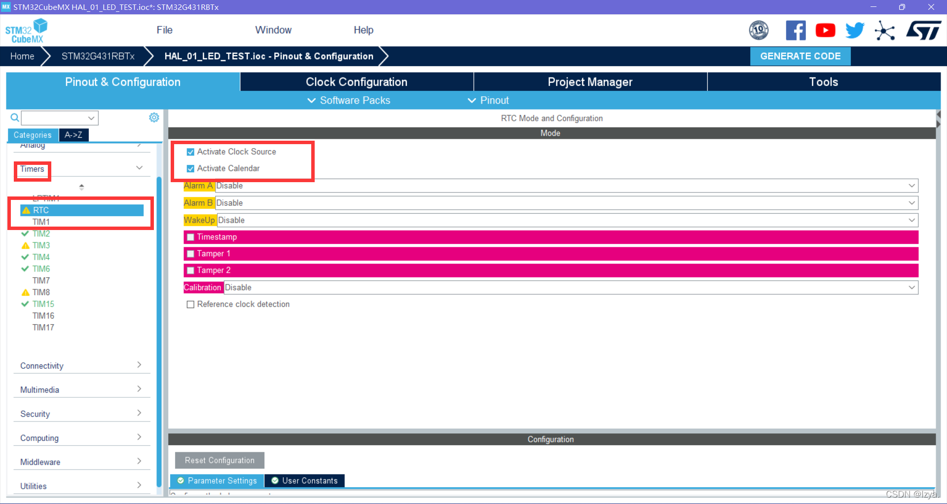Switch to Project Manager tab

[590, 82]
